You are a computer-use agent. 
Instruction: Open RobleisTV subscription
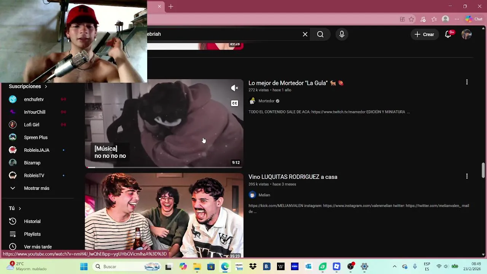(x=37, y=175)
